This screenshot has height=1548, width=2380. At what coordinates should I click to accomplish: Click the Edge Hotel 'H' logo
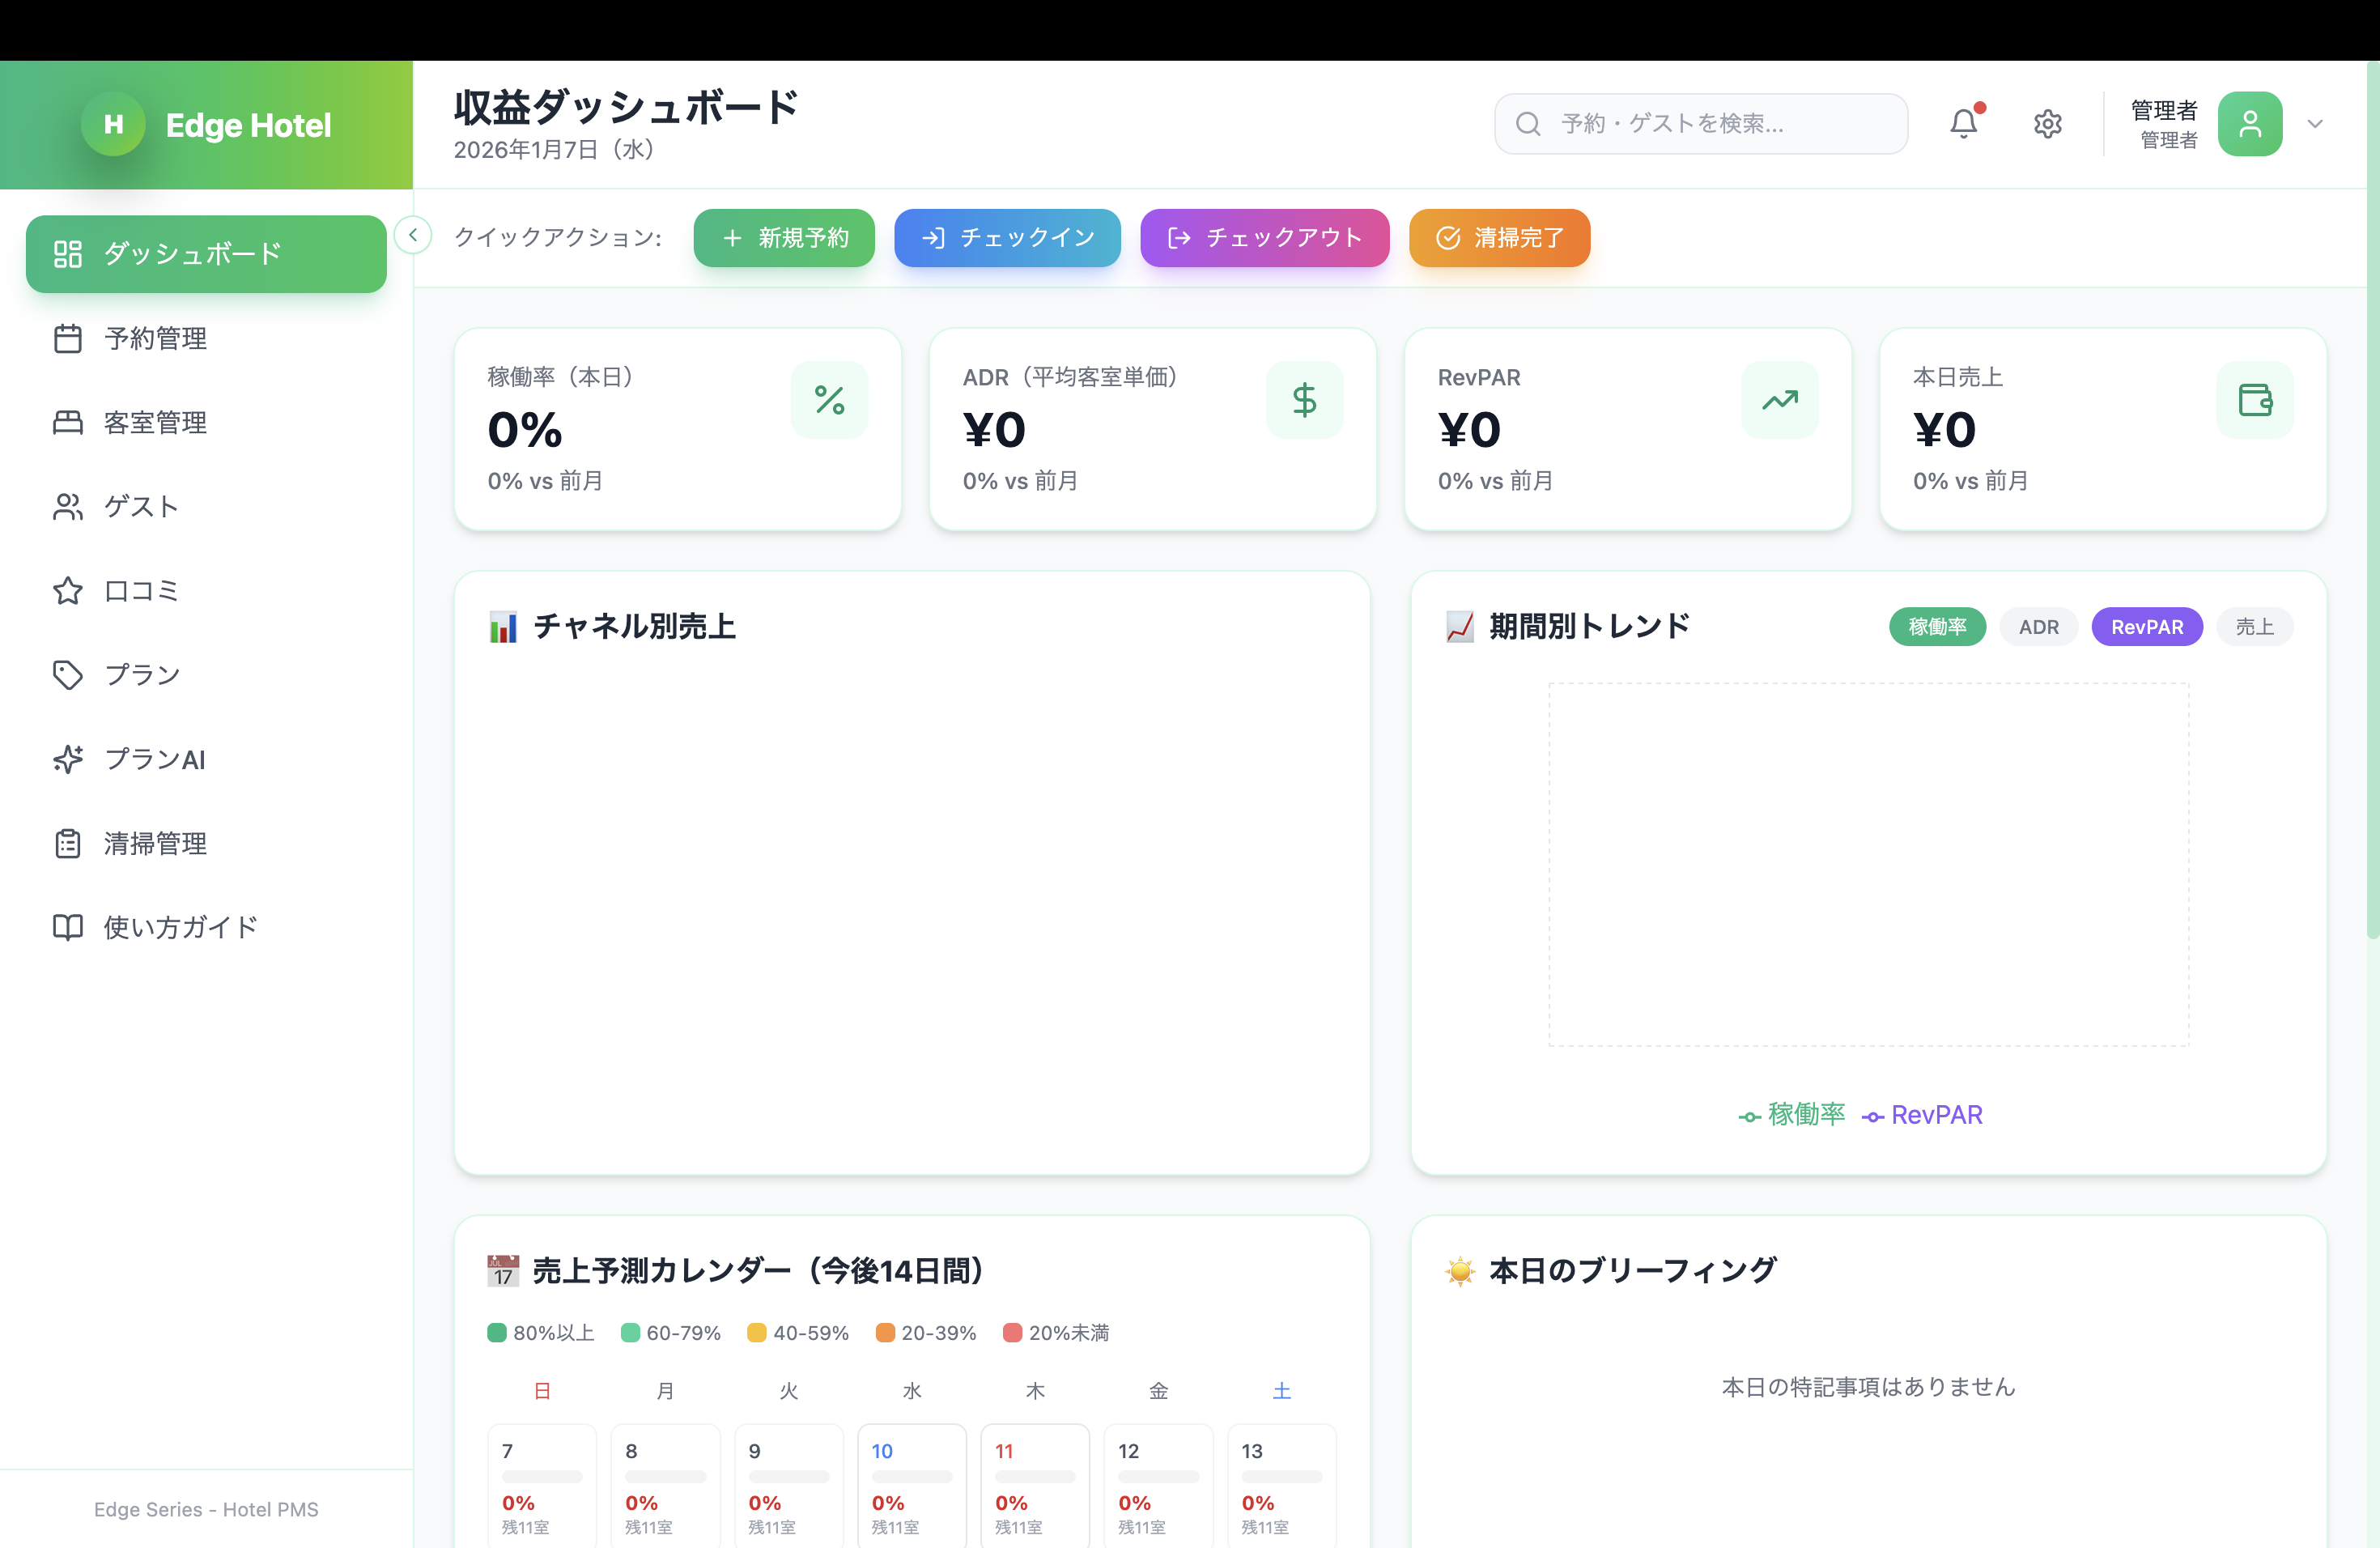coord(113,124)
